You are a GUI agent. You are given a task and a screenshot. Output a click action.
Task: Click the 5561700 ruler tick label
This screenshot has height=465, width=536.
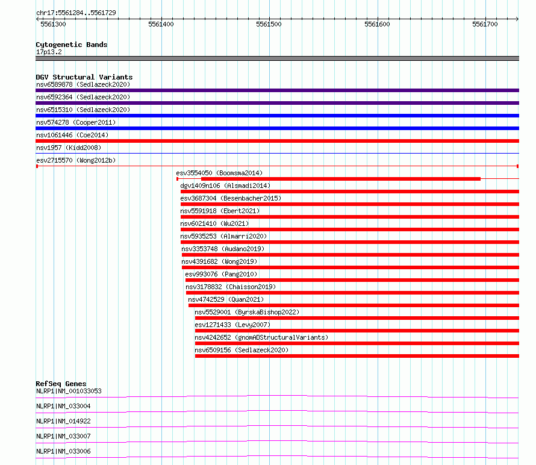click(x=485, y=24)
